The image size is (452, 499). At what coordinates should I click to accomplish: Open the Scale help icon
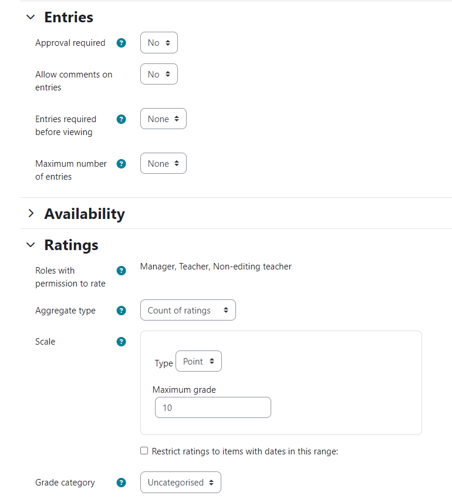coord(122,342)
